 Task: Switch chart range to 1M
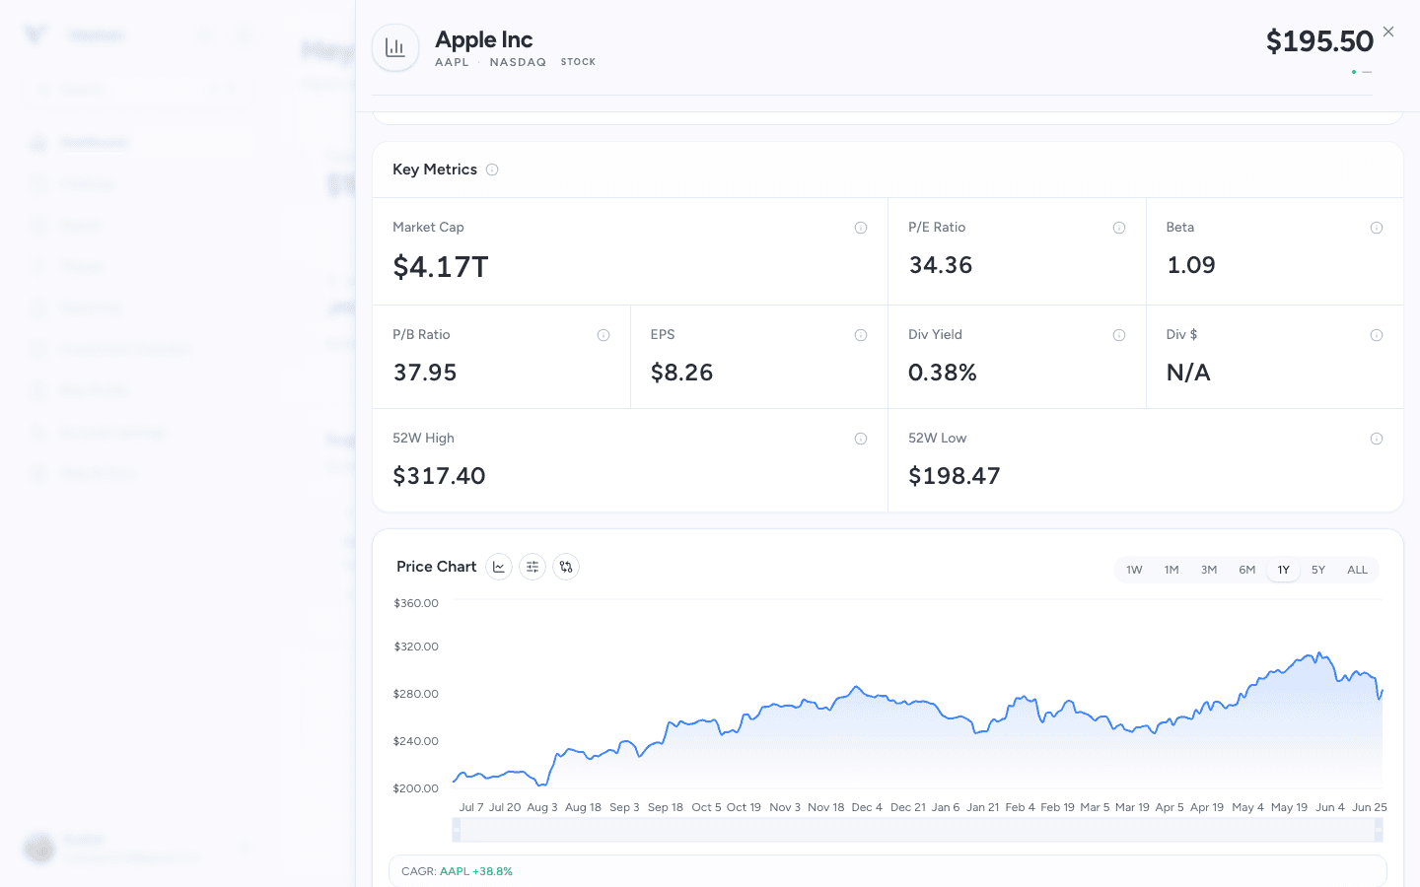[x=1171, y=570]
